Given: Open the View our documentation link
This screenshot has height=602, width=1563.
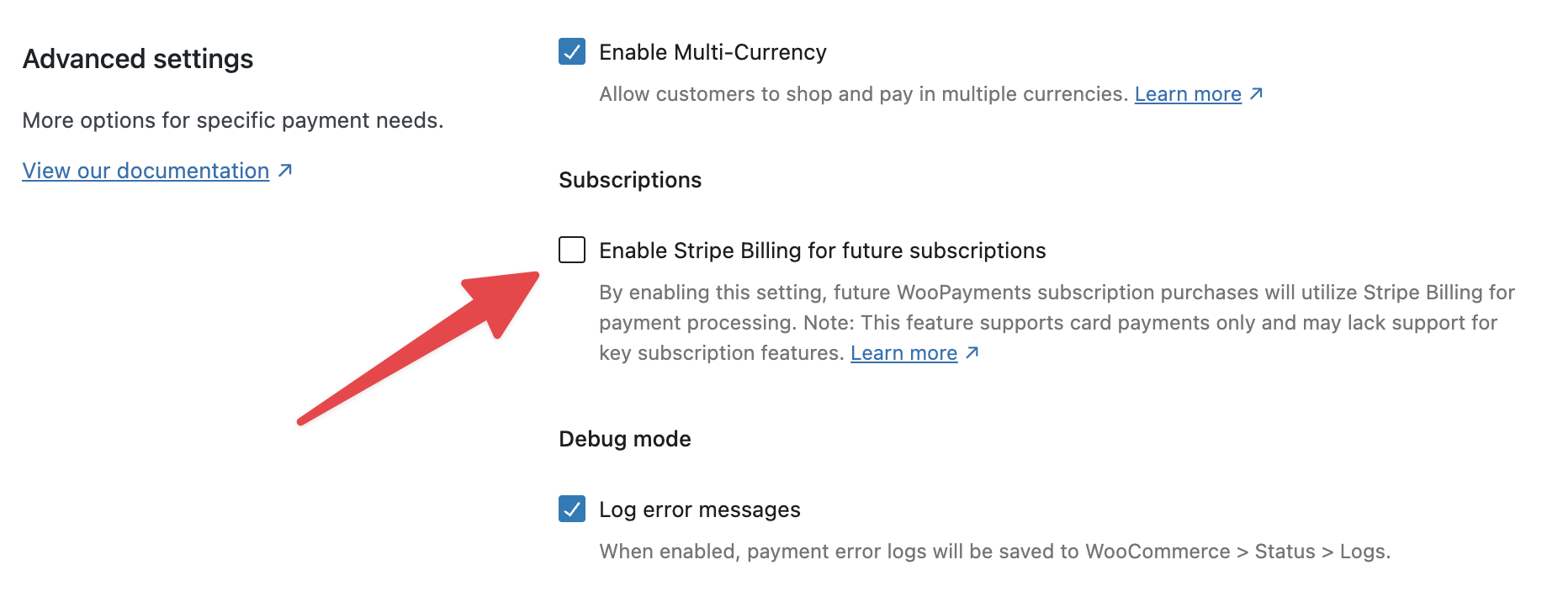Looking at the screenshot, I should (x=146, y=171).
